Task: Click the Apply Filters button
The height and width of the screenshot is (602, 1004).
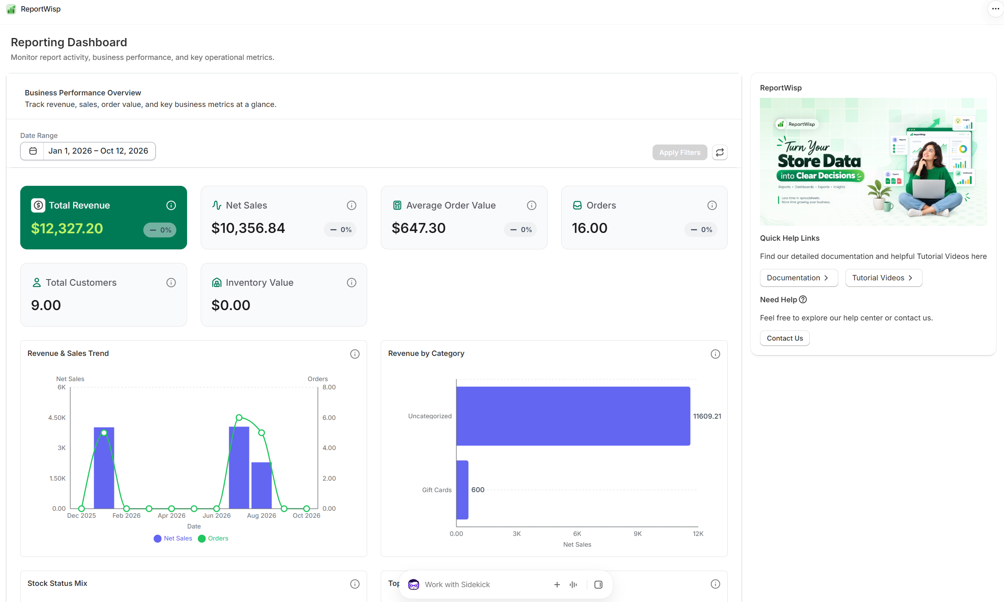Action: click(680, 152)
